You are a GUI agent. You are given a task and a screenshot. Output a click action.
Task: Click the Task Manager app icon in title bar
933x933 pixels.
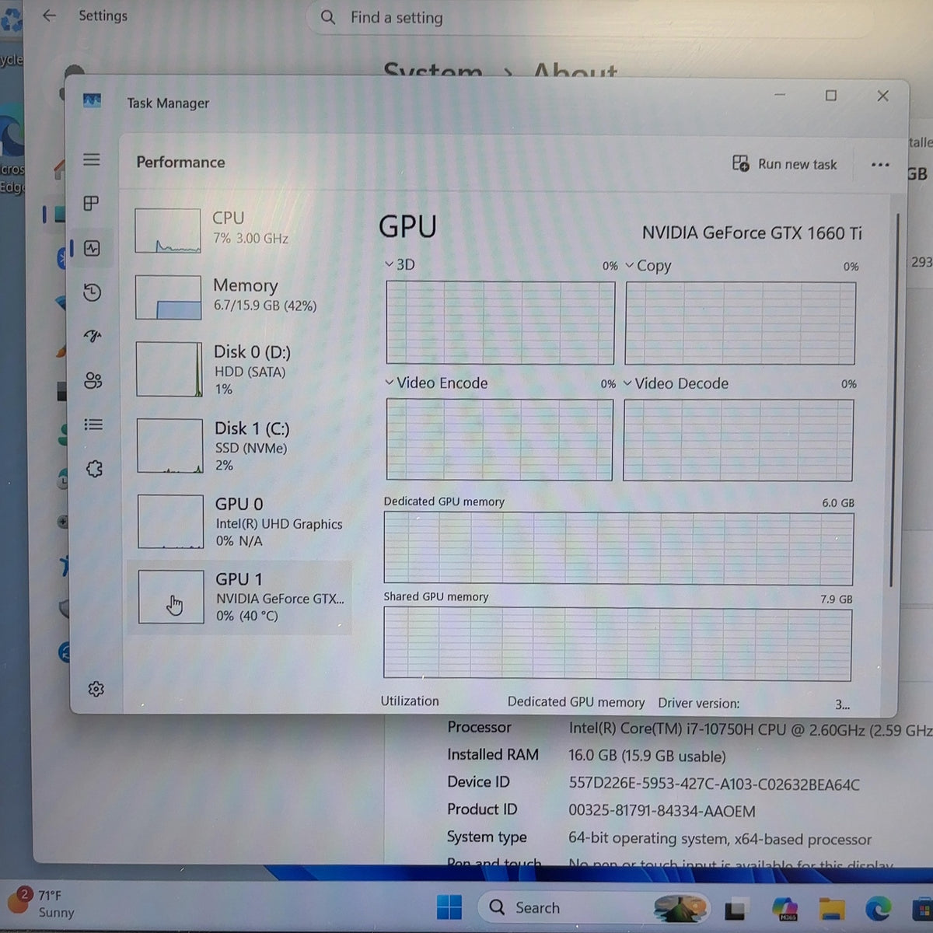coord(92,101)
